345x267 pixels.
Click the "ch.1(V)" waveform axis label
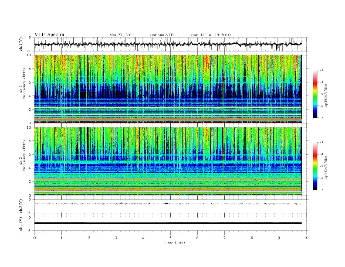pyautogui.click(x=21, y=44)
